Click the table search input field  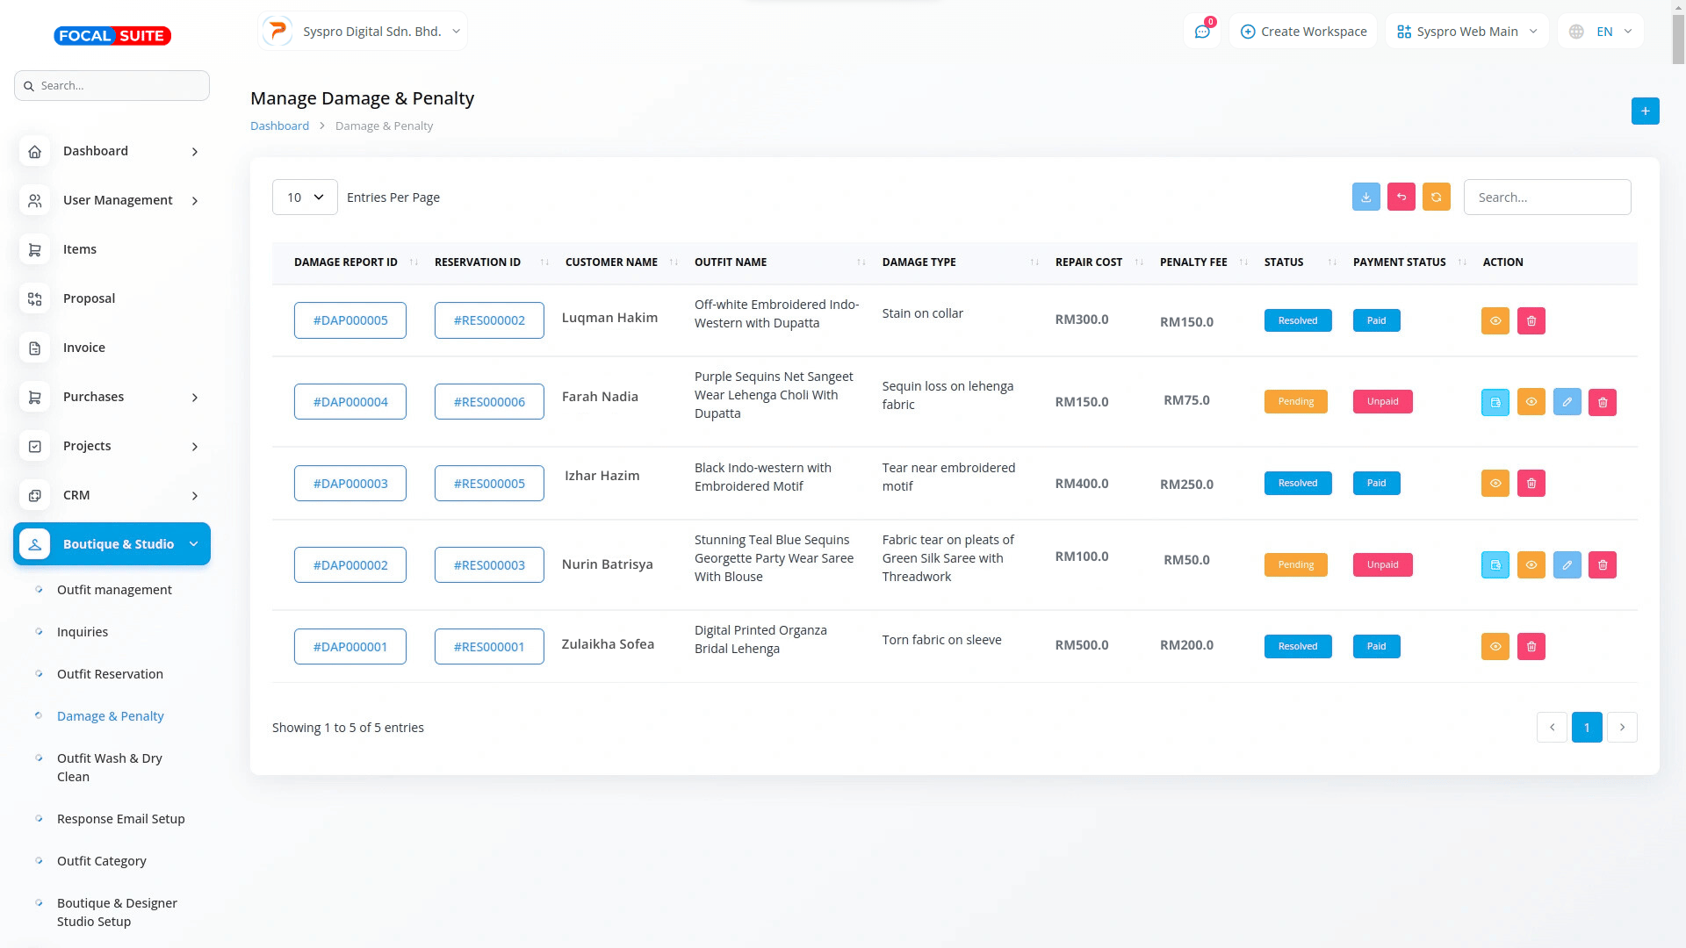point(1546,197)
